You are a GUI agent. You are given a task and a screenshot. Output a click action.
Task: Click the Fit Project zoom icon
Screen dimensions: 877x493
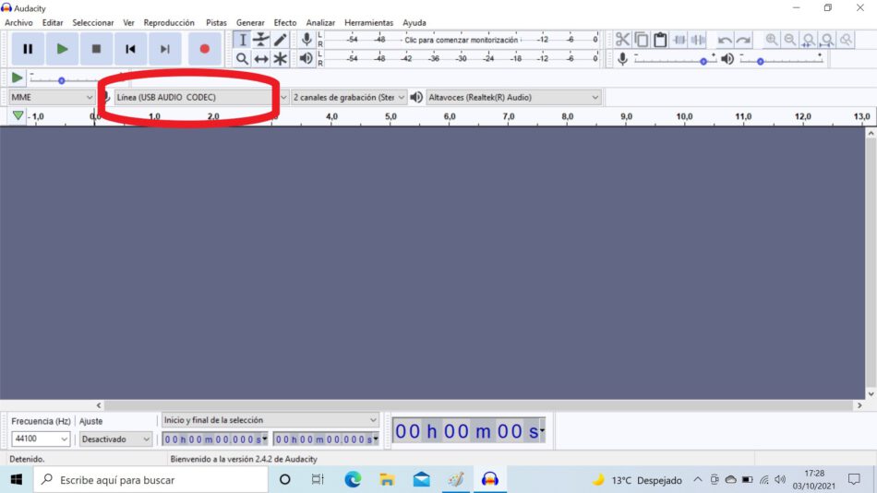(x=827, y=40)
